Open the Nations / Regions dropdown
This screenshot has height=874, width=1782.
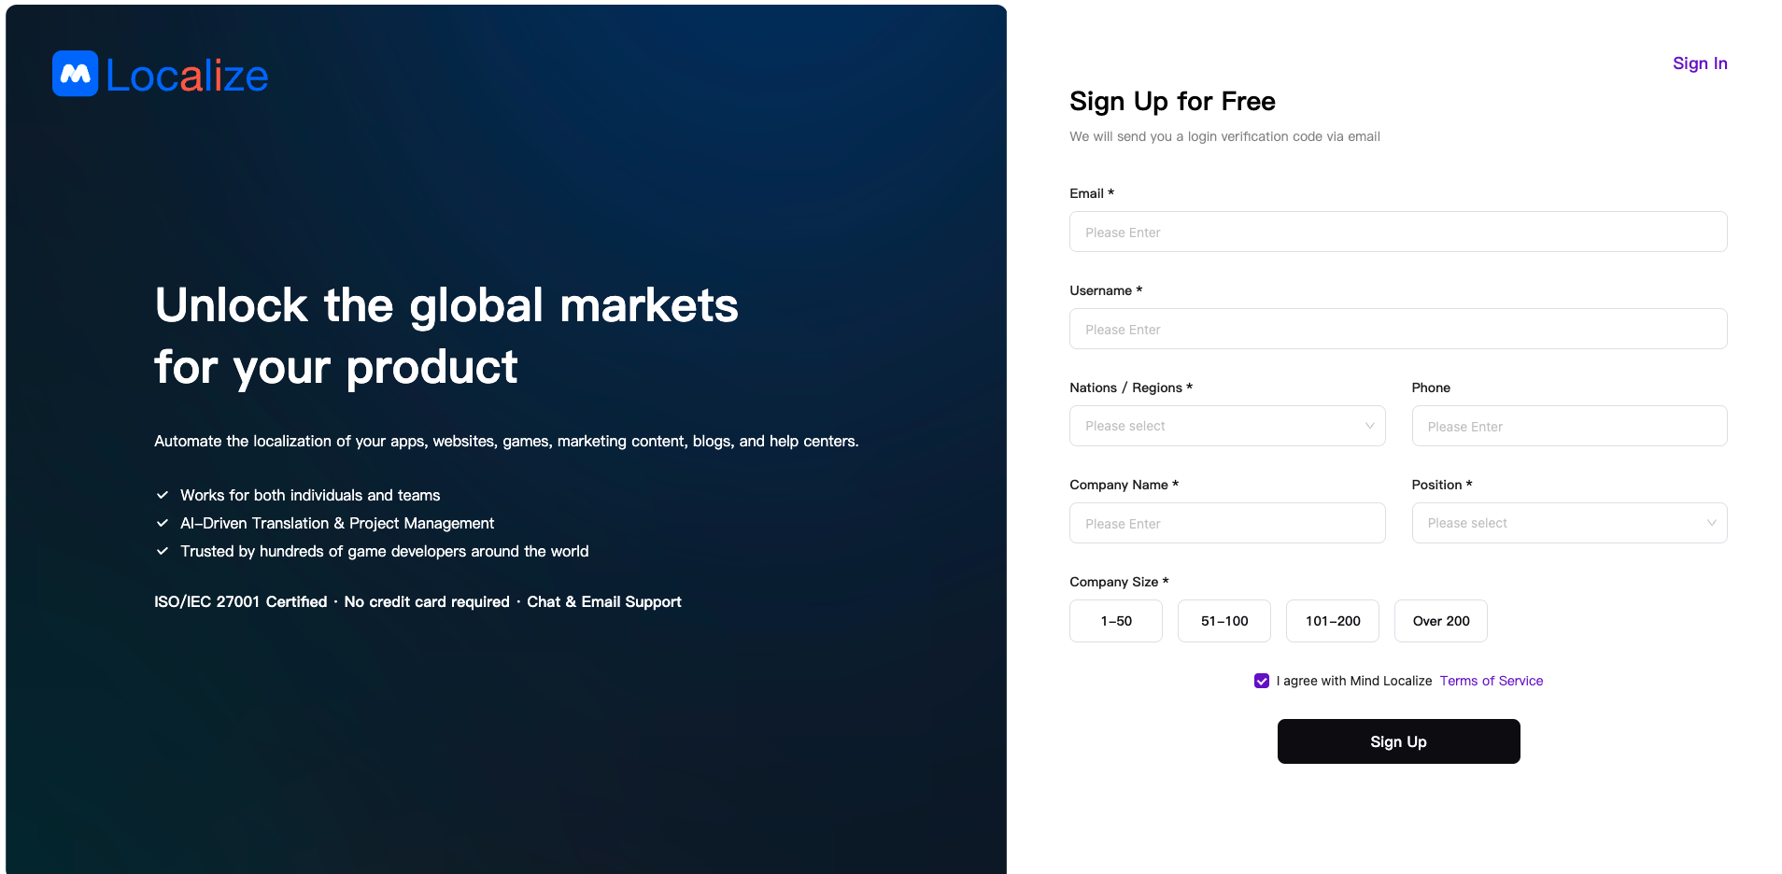(1214, 426)
